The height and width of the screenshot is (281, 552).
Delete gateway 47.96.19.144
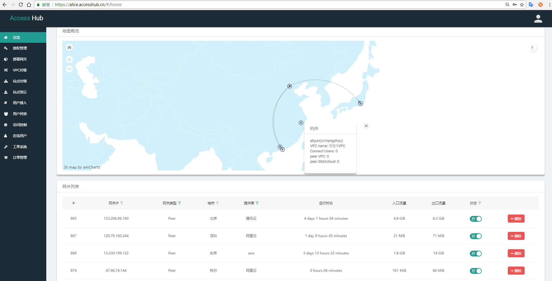pos(516,271)
